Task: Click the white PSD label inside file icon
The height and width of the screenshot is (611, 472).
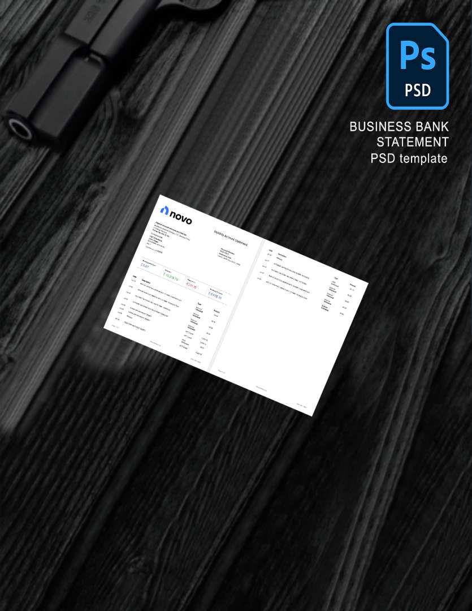Action: [x=418, y=90]
